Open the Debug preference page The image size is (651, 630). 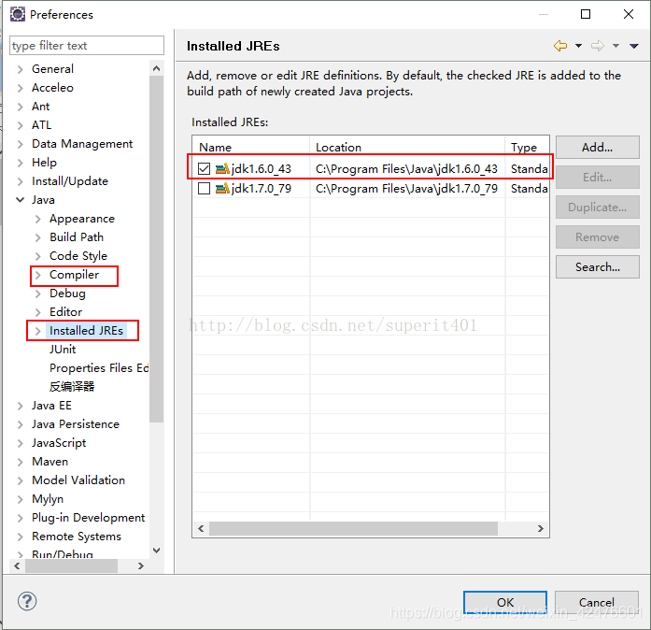coord(67,294)
